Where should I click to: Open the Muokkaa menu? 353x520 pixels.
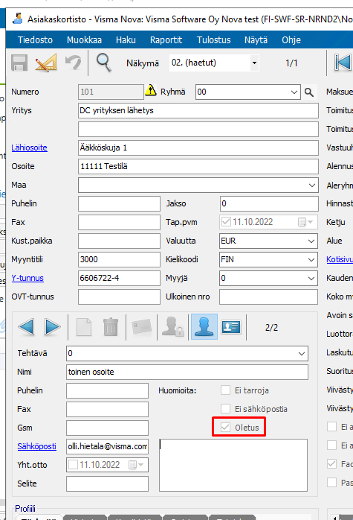(x=85, y=39)
